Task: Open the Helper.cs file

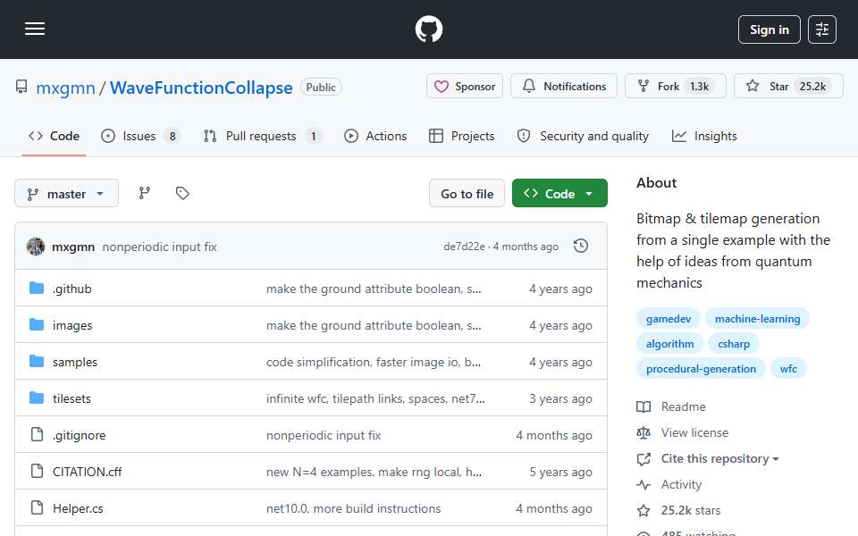Action: tap(78, 508)
